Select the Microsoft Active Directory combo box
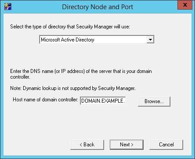This screenshot has height=159, width=195. (x=97, y=39)
